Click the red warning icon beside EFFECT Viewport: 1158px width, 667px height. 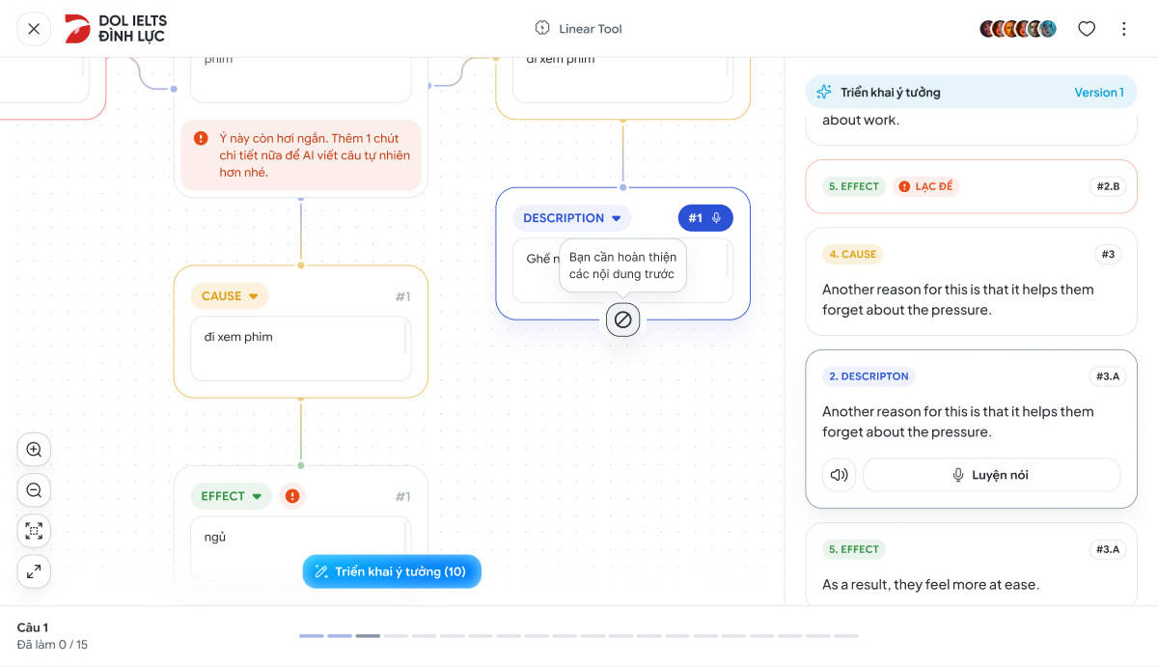click(292, 496)
